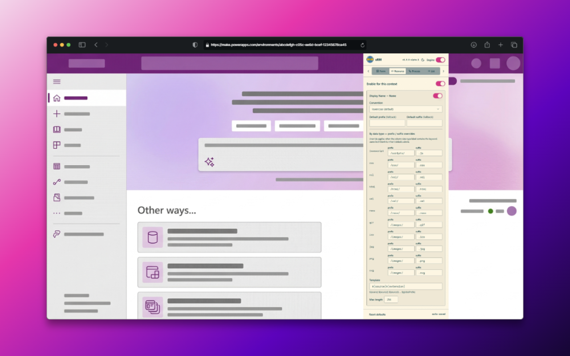Click the 'auto-saved' status text

(x=438, y=314)
